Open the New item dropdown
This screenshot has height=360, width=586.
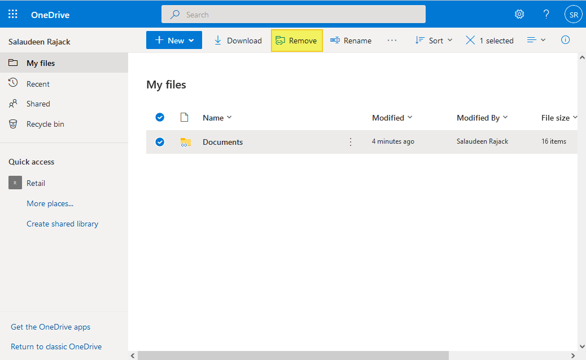click(174, 40)
